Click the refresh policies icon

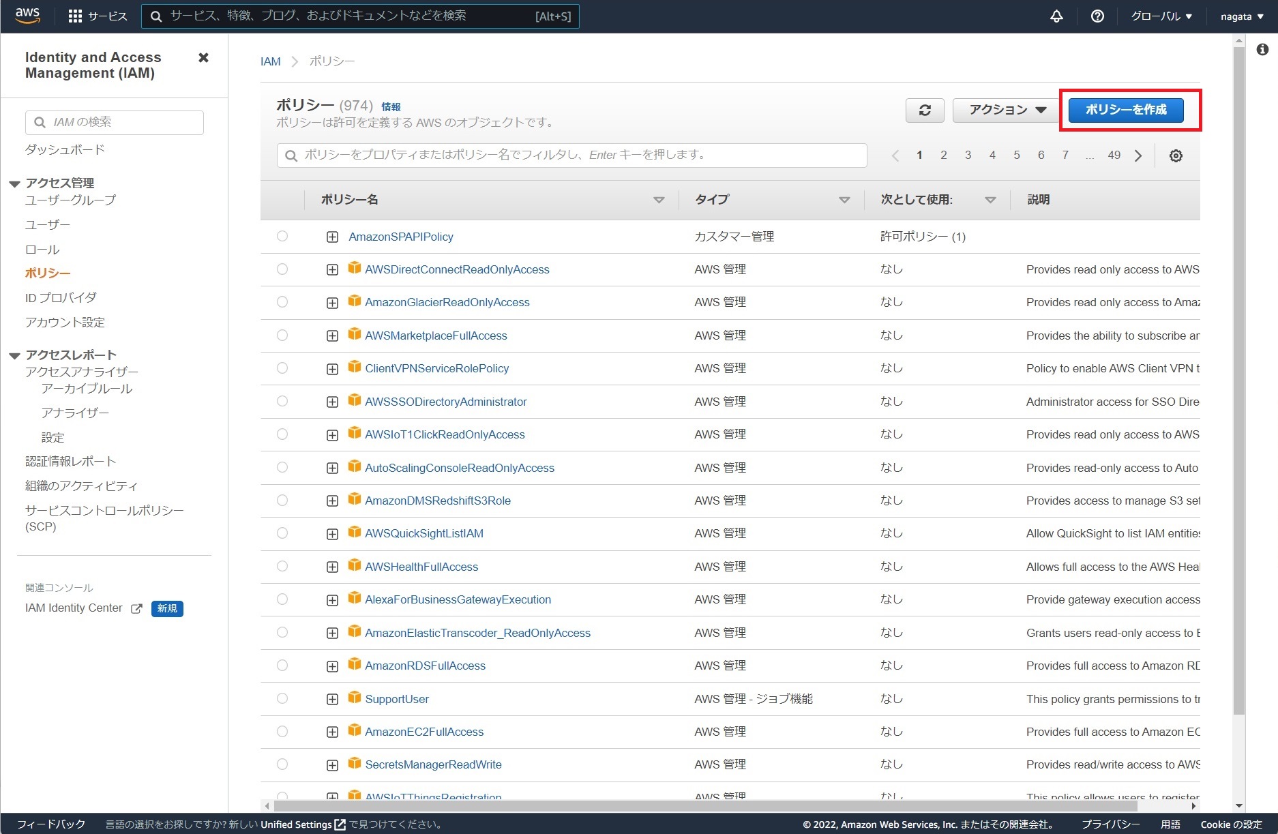[924, 110]
